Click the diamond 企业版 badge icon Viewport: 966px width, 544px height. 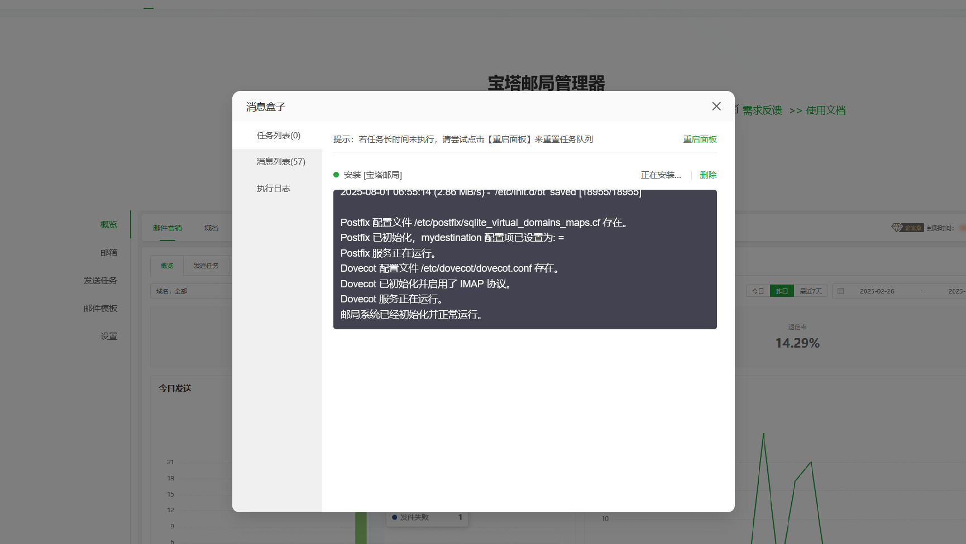[897, 228]
